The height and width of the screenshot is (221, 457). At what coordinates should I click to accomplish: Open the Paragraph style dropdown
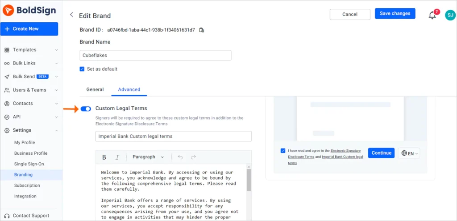(x=148, y=157)
